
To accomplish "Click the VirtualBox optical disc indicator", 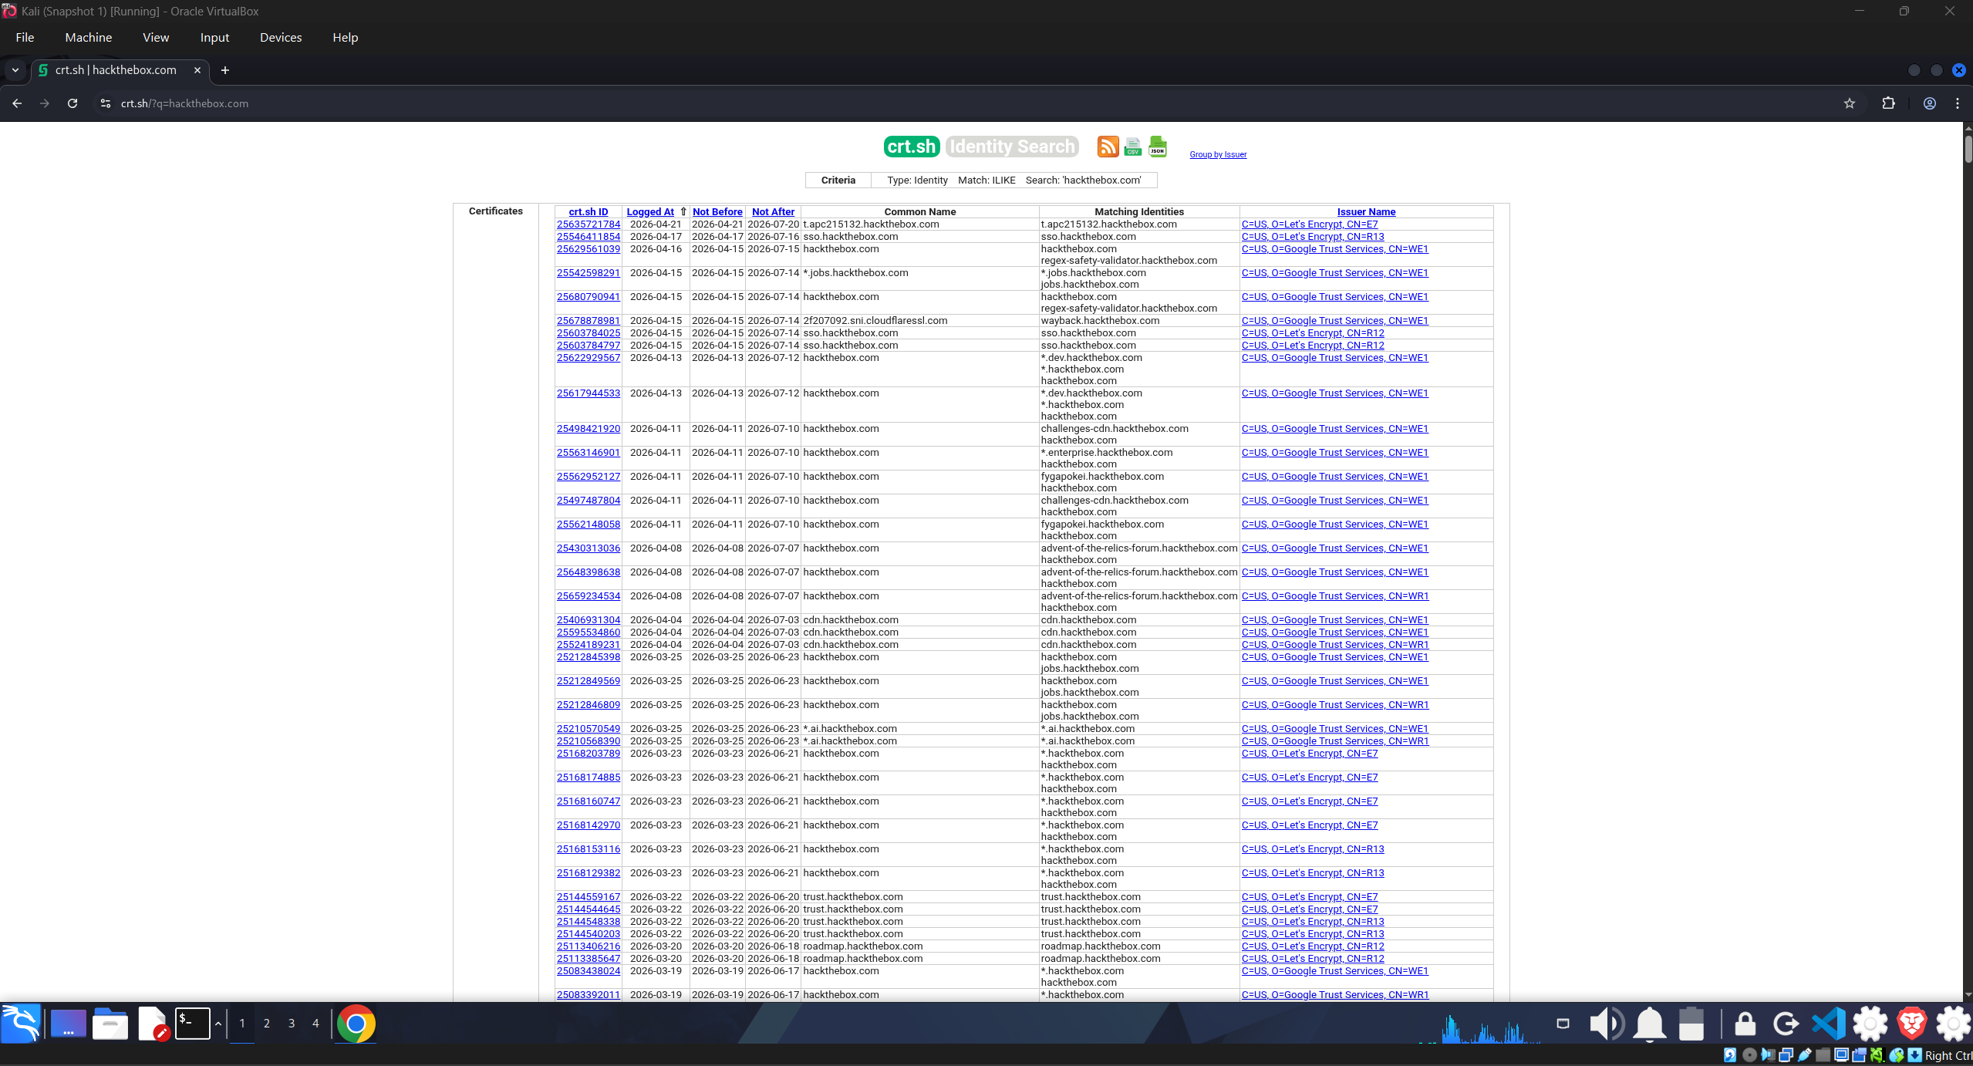I will click(1749, 1055).
